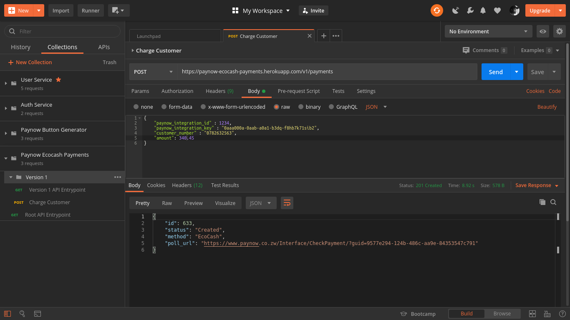Open the New button dropdown arrow
This screenshot has height=320, width=570.
click(x=38, y=10)
